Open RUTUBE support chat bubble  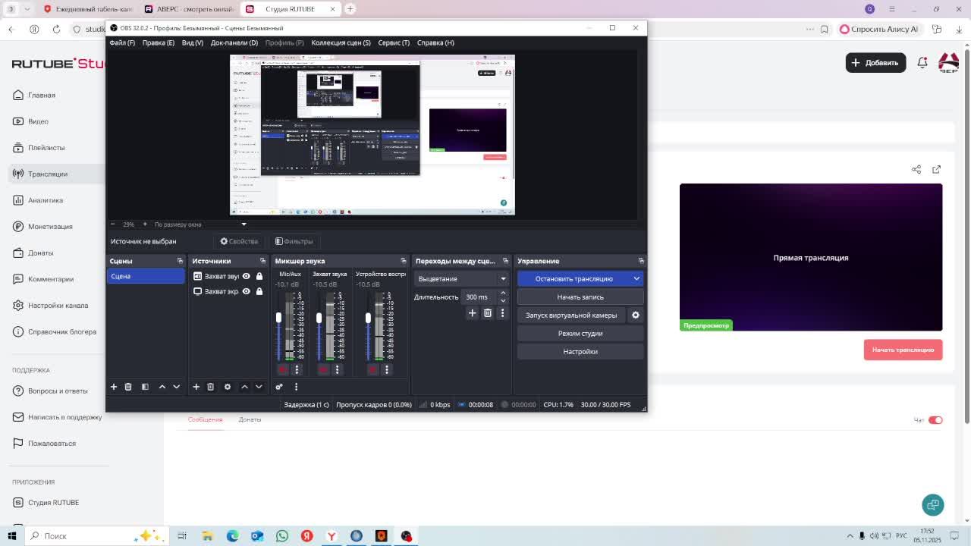[933, 504]
